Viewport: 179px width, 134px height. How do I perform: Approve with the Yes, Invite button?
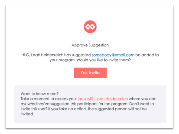pos(90,73)
